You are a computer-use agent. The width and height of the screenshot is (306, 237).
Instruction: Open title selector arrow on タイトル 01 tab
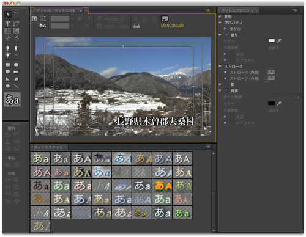click(x=81, y=10)
